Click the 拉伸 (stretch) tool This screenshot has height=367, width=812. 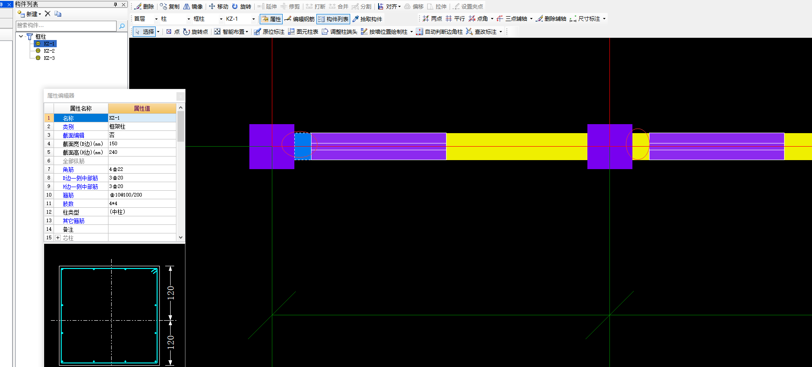(x=437, y=6)
